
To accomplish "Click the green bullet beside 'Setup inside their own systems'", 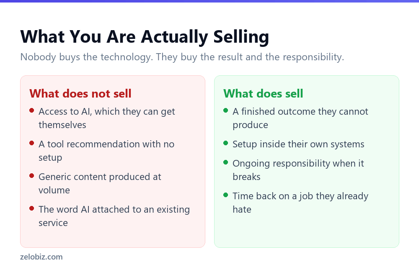I will tap(225, 143).
